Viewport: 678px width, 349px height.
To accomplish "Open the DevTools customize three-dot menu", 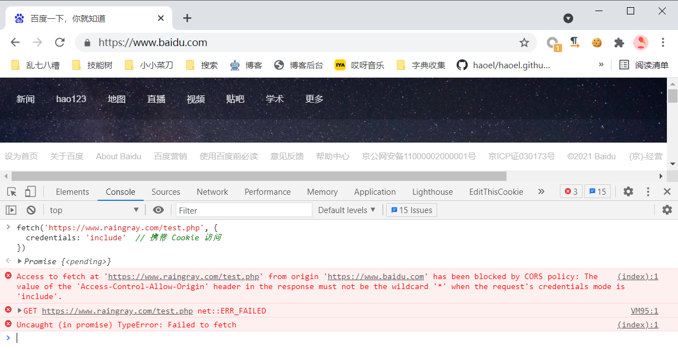I will tap(648, 191).
